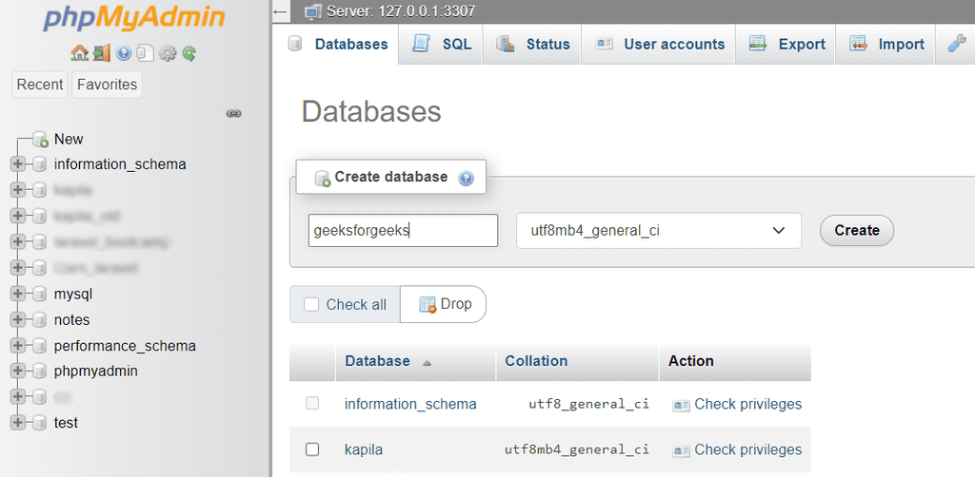
Task: Open the utf8mb4_general_ci collation dropdown
Action: coord(658,230)
